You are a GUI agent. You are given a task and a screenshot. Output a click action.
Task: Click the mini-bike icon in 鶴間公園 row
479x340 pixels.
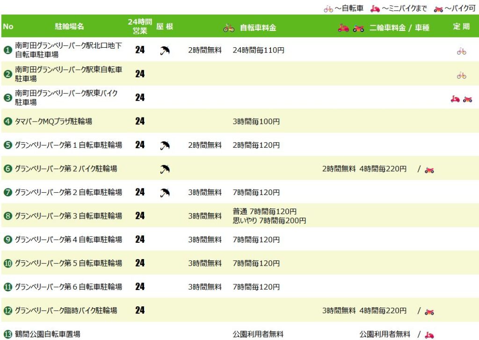pyautogui.click(x=429, y=335)
